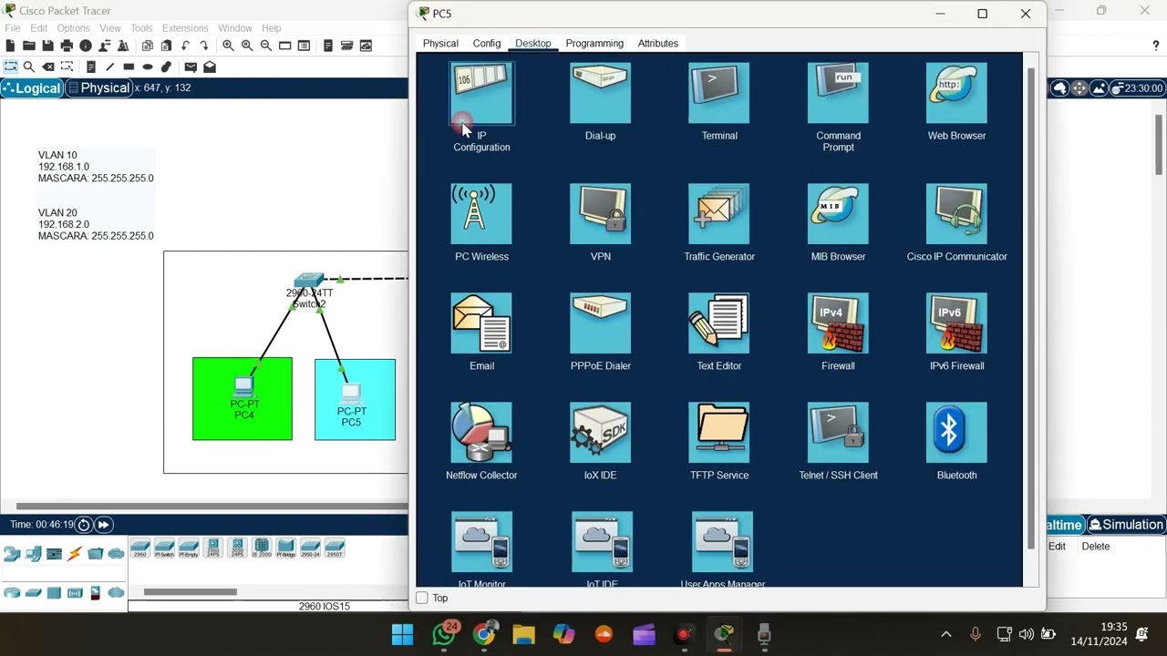Open the PC Wireless app

click(481, 214)
